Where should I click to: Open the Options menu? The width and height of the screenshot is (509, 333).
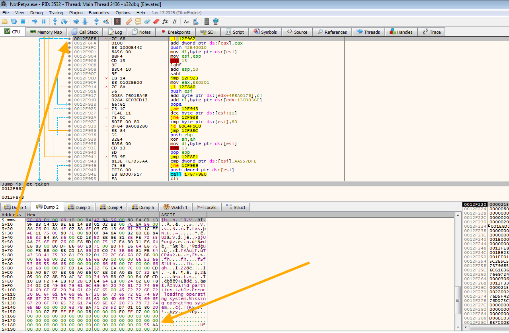(x=123, y=13)
